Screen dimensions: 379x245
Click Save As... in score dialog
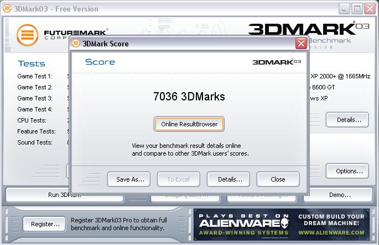tap(129, 179)
